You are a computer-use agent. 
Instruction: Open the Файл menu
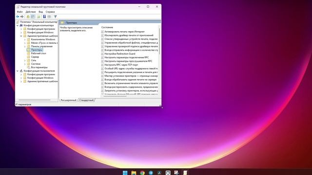(x=19, y=12)
